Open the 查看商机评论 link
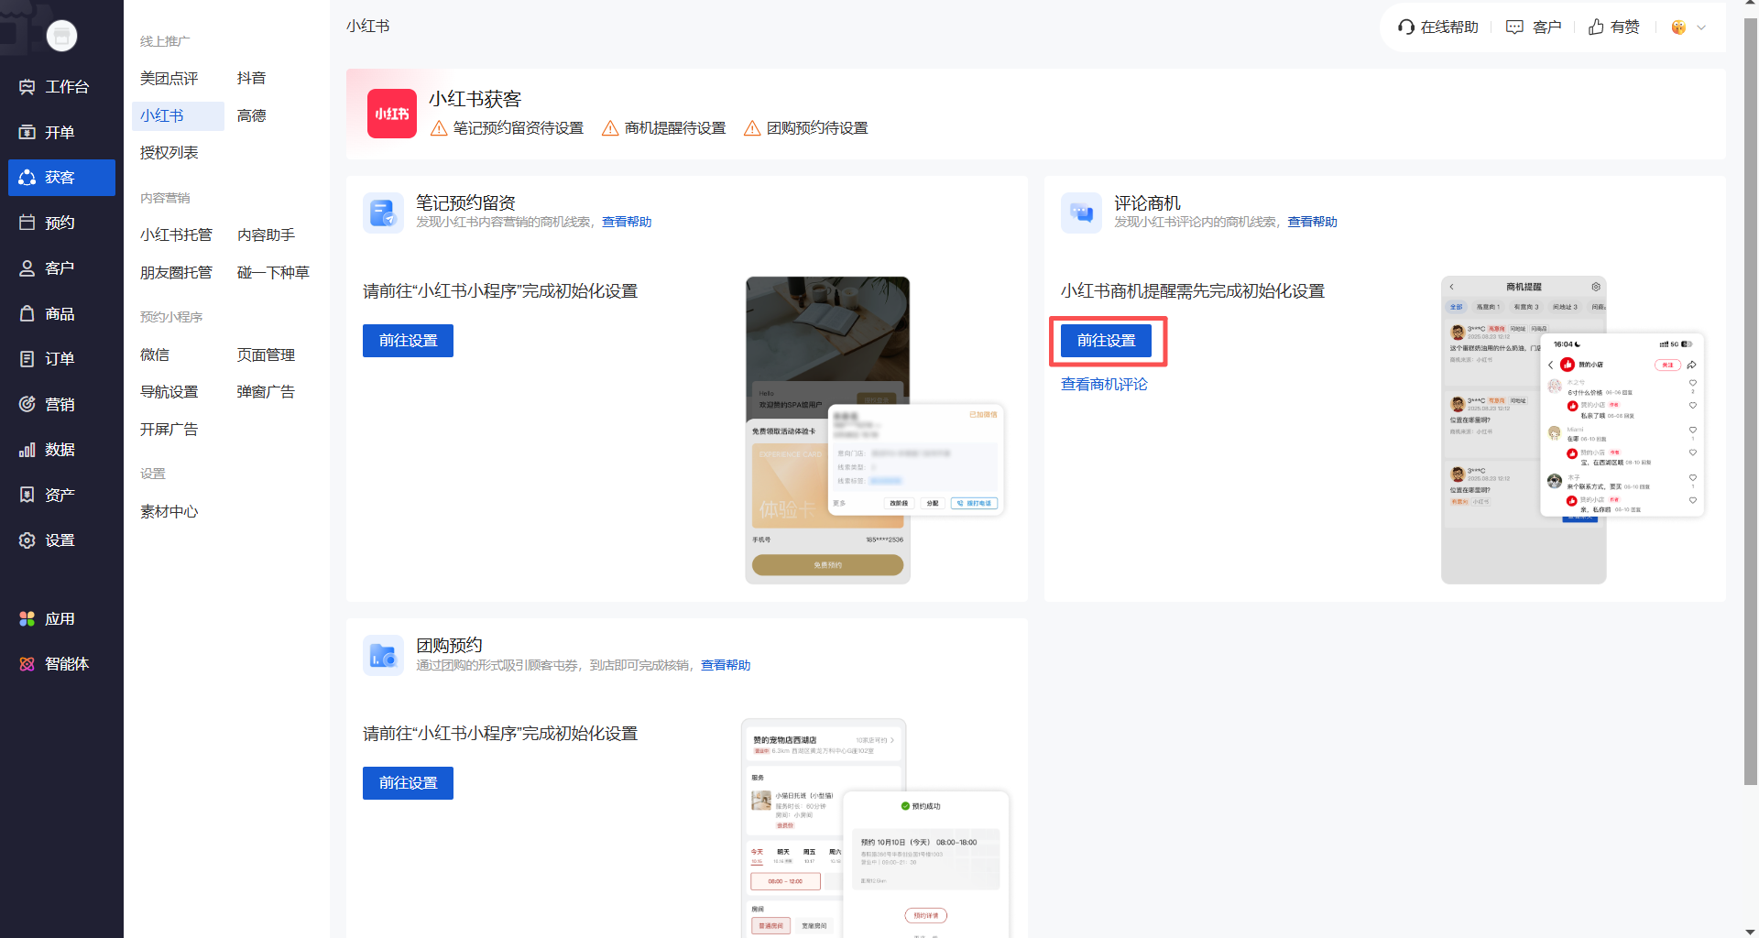 tap(1104, 384)
